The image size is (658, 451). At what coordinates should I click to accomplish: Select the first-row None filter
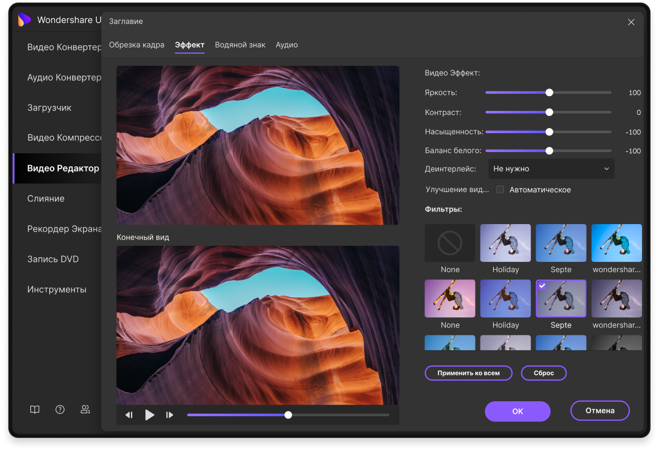450,243
